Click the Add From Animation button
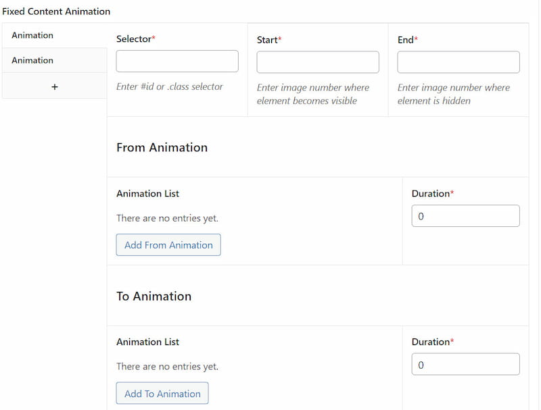Viewport: 541px width, 410px height. [168, 245]
